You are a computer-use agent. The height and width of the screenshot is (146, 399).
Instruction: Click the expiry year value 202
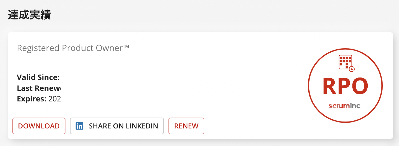tap(55, 99)
